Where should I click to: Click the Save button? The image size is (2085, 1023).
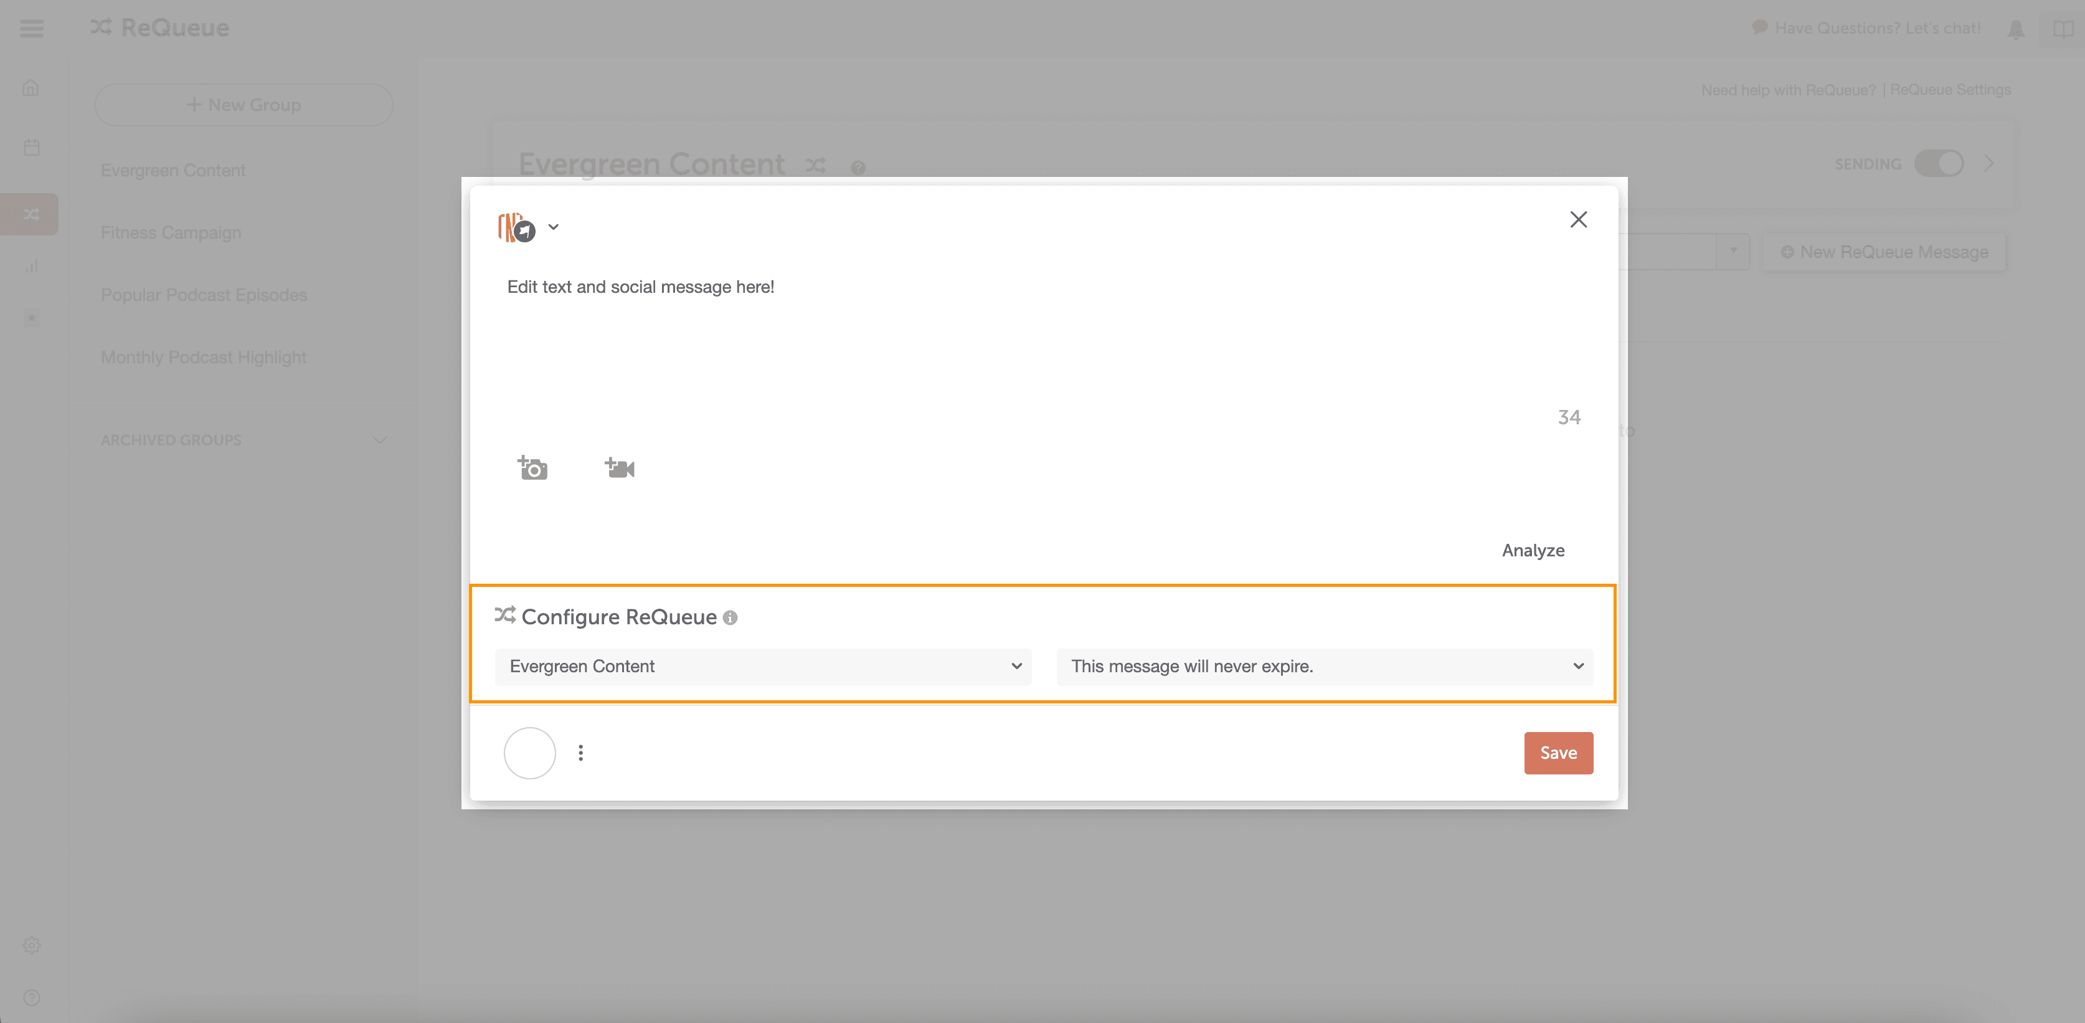[x=1558, y=753]
